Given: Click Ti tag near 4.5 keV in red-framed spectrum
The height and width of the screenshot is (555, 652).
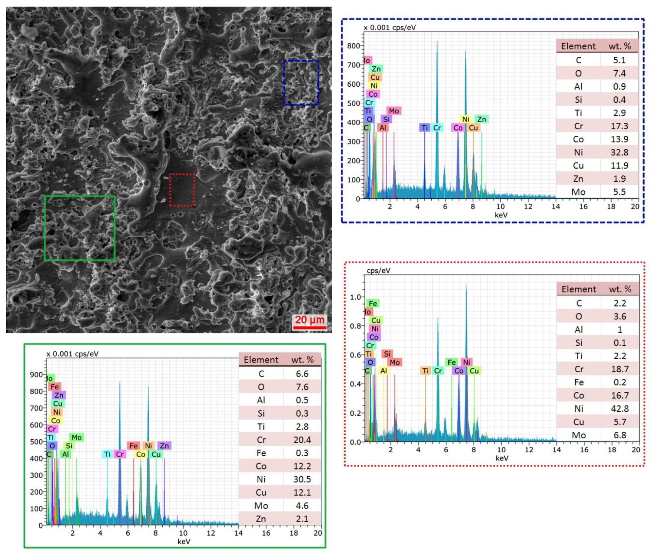Looking at the screenshot, I should 425,371.
